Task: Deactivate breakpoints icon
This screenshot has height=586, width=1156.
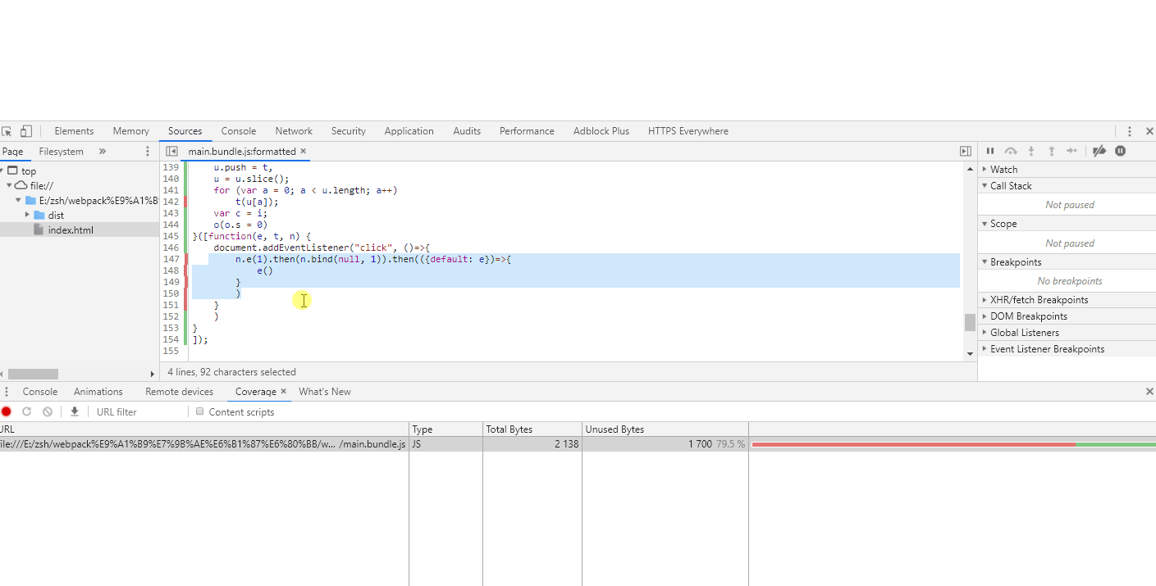Action: click(x=1099, y=151)
